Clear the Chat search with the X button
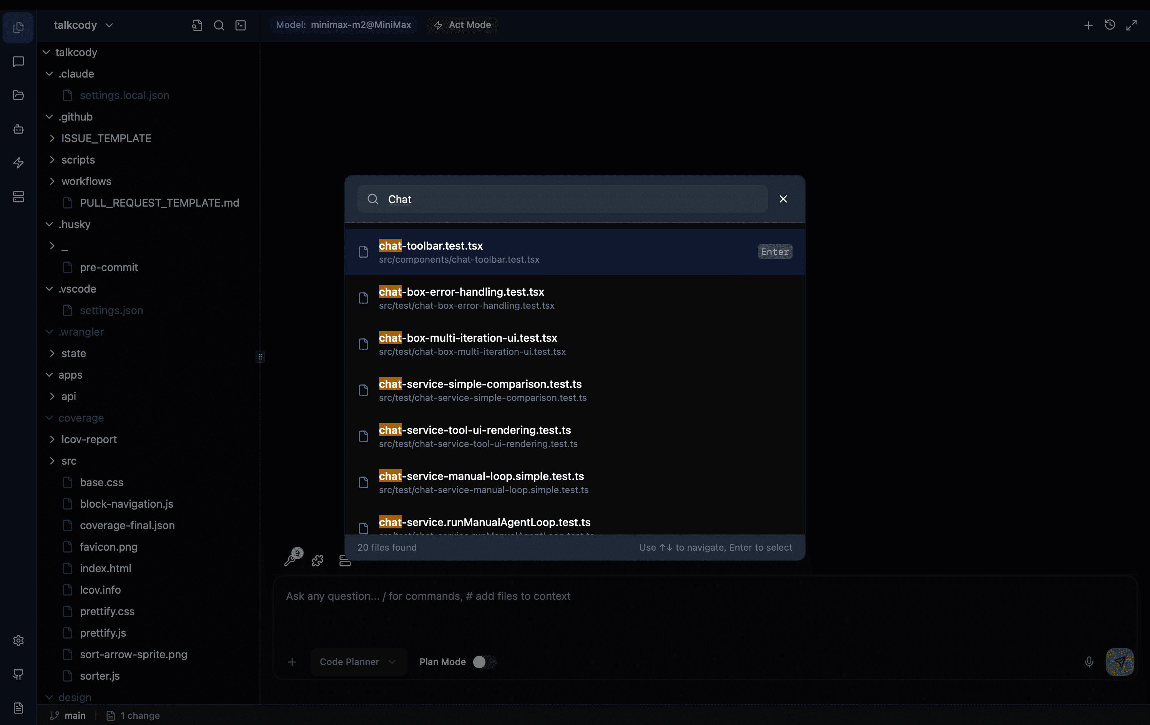Viewport: 1150px width, 725px height. click(x=783, y=199)
